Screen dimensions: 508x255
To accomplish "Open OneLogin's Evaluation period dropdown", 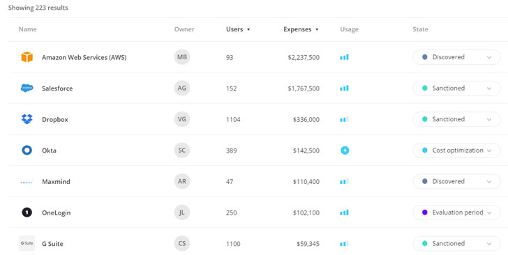I will (456, 212).
